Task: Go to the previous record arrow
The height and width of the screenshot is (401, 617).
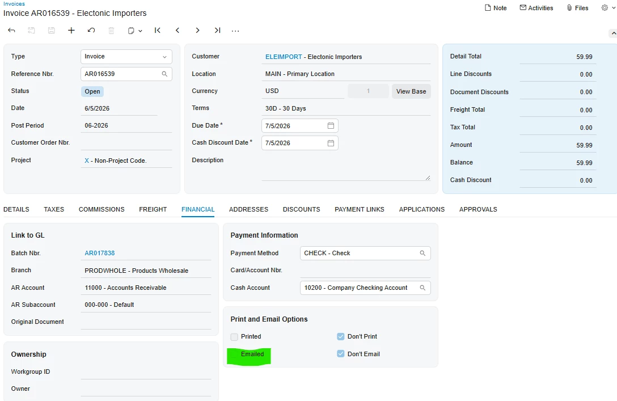Action: [x=178, y=30]
